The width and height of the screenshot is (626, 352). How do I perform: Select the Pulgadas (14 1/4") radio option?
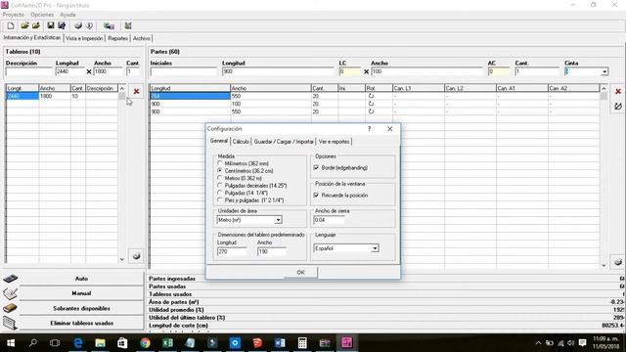click(x=219, y=193)
